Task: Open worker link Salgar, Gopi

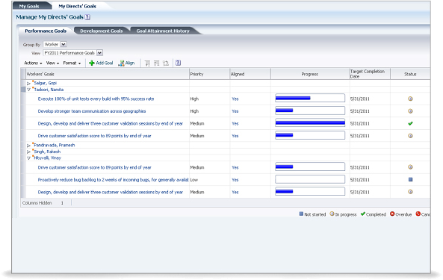Action: (x=46, y=83)
